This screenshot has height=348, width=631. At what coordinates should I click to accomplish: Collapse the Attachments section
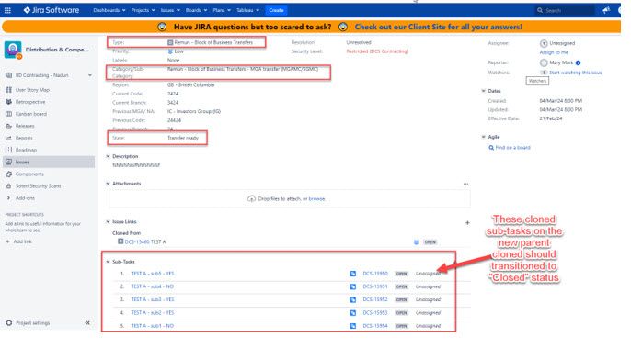[108, 184]
